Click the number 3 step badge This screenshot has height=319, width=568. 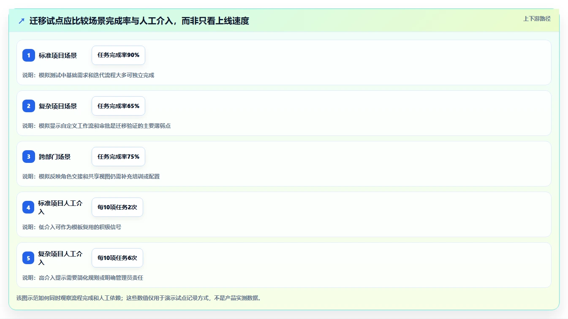tap(29, 157)
